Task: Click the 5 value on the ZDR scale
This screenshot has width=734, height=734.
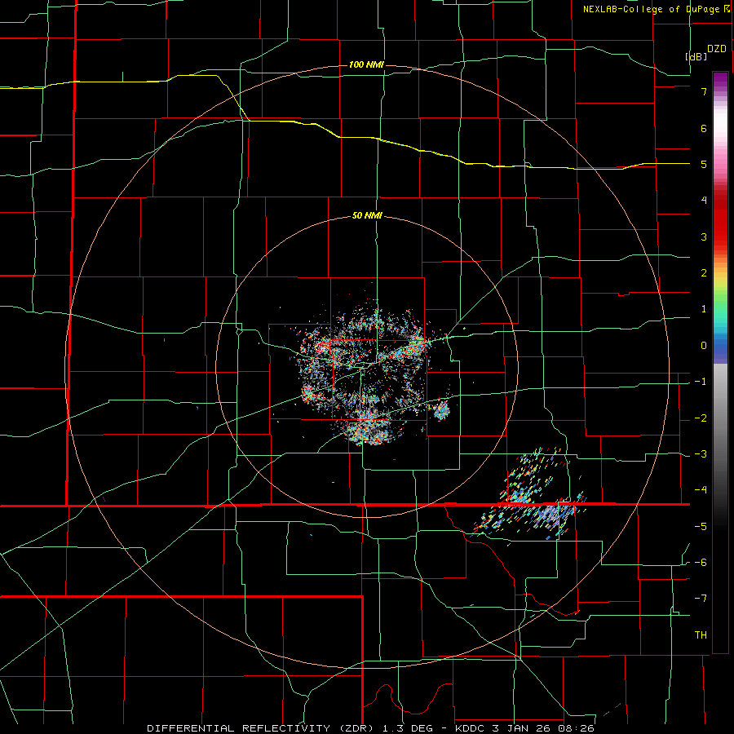Action: pyautogui.click(x=704, y=164)
